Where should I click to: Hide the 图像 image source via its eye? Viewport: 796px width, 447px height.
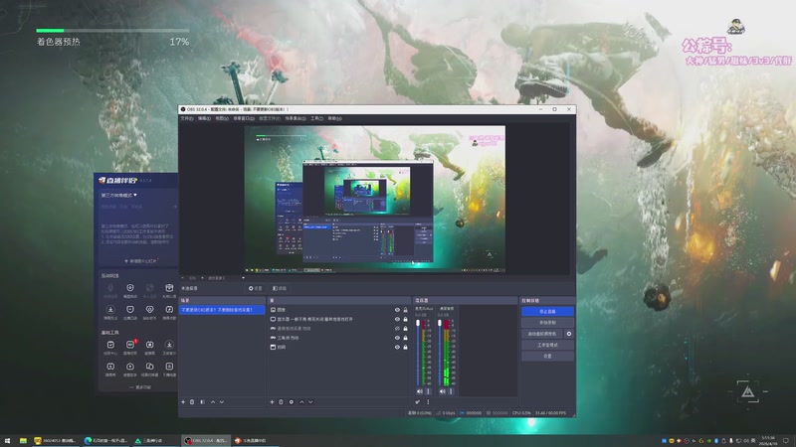(397, 310)
